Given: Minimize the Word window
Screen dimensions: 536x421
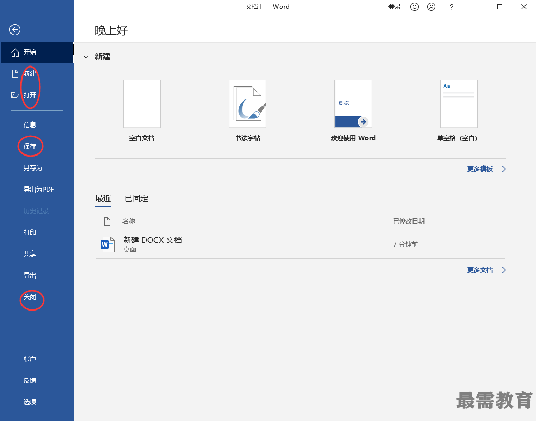Looking at the screenshot, I should 475,7.
